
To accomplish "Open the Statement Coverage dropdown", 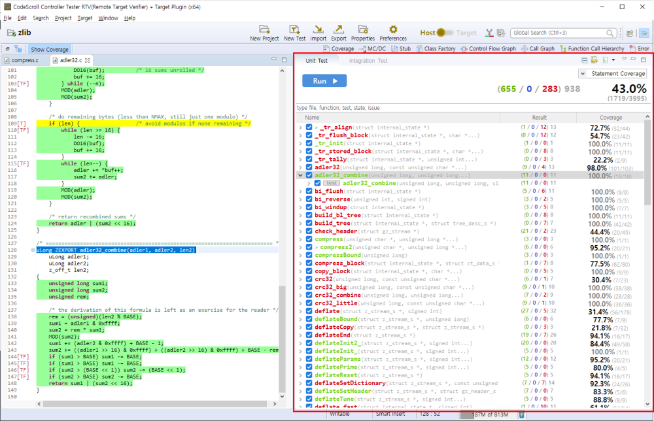I will click(x=613, y=74).
